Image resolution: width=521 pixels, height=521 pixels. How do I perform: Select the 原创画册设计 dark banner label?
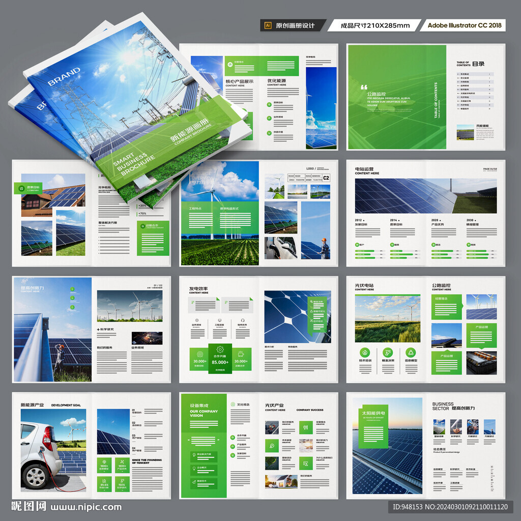point(295,25)
